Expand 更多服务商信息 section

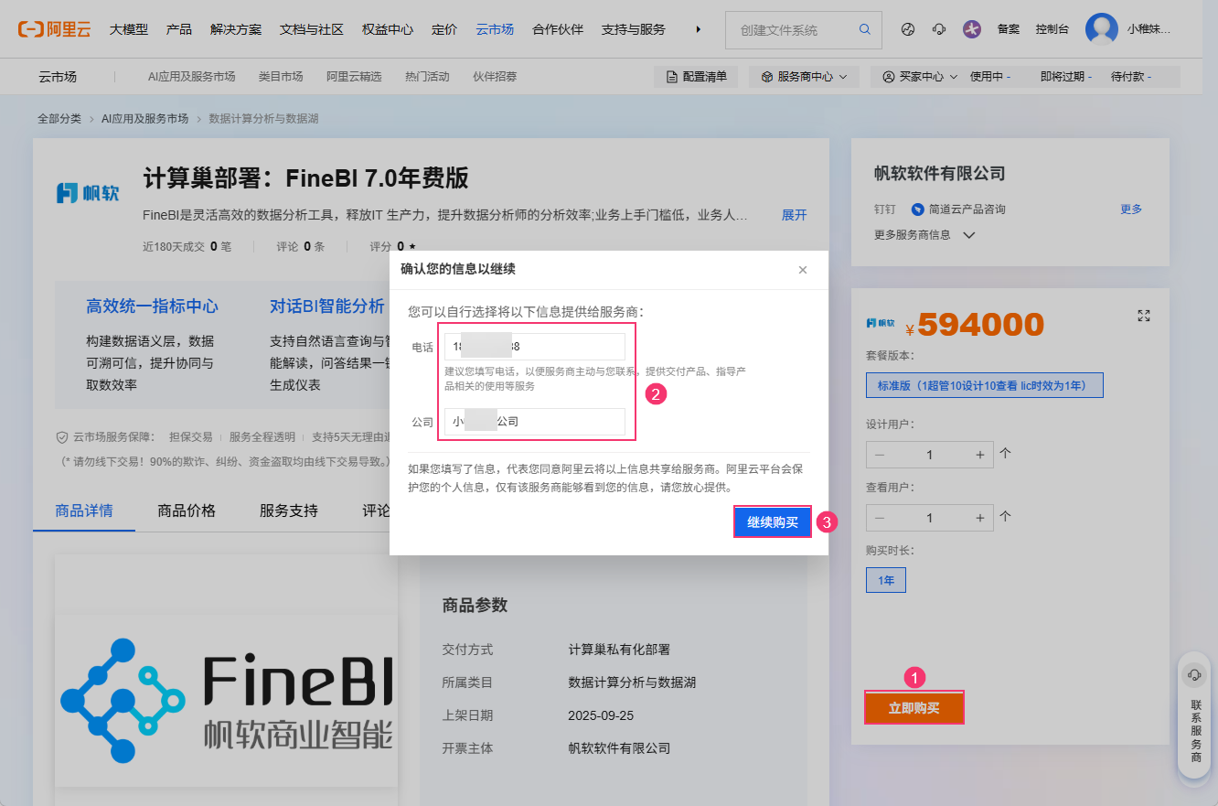point(924,235)
